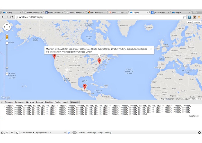Switch to first Display browser tab
Image resolution: width=202 pixels, height=143 pixels.
12,12
